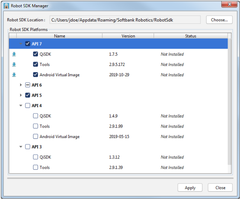Check QiSDK 1.4.9 checkbox
This screenshot has width=240, height=199.
click(x=35, y=116)
